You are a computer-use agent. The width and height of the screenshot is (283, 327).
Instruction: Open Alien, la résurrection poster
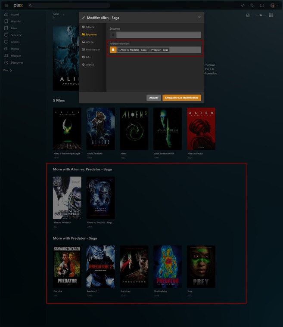click(x=168, y=129)
